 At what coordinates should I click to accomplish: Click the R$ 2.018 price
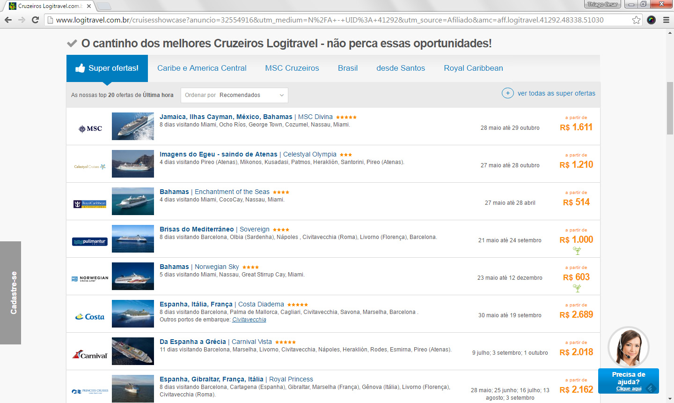(x=576, y=352)
